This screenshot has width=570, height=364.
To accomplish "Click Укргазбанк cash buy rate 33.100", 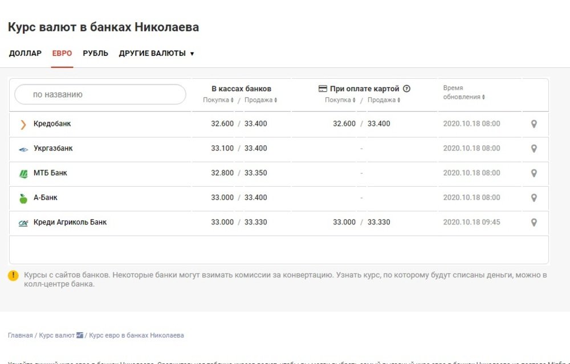I will 222,148.
